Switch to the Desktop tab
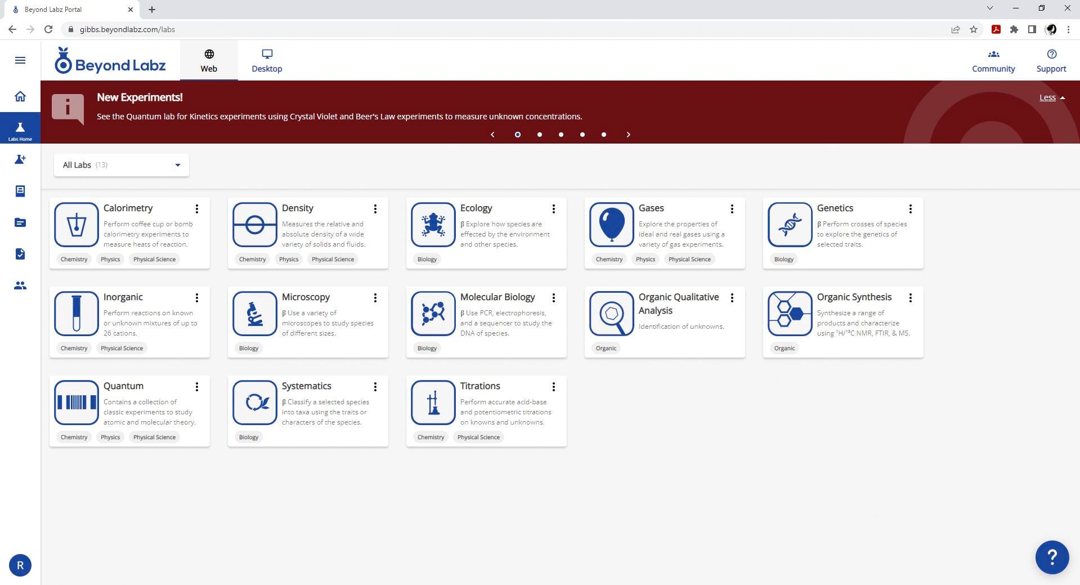 point(267,61)
